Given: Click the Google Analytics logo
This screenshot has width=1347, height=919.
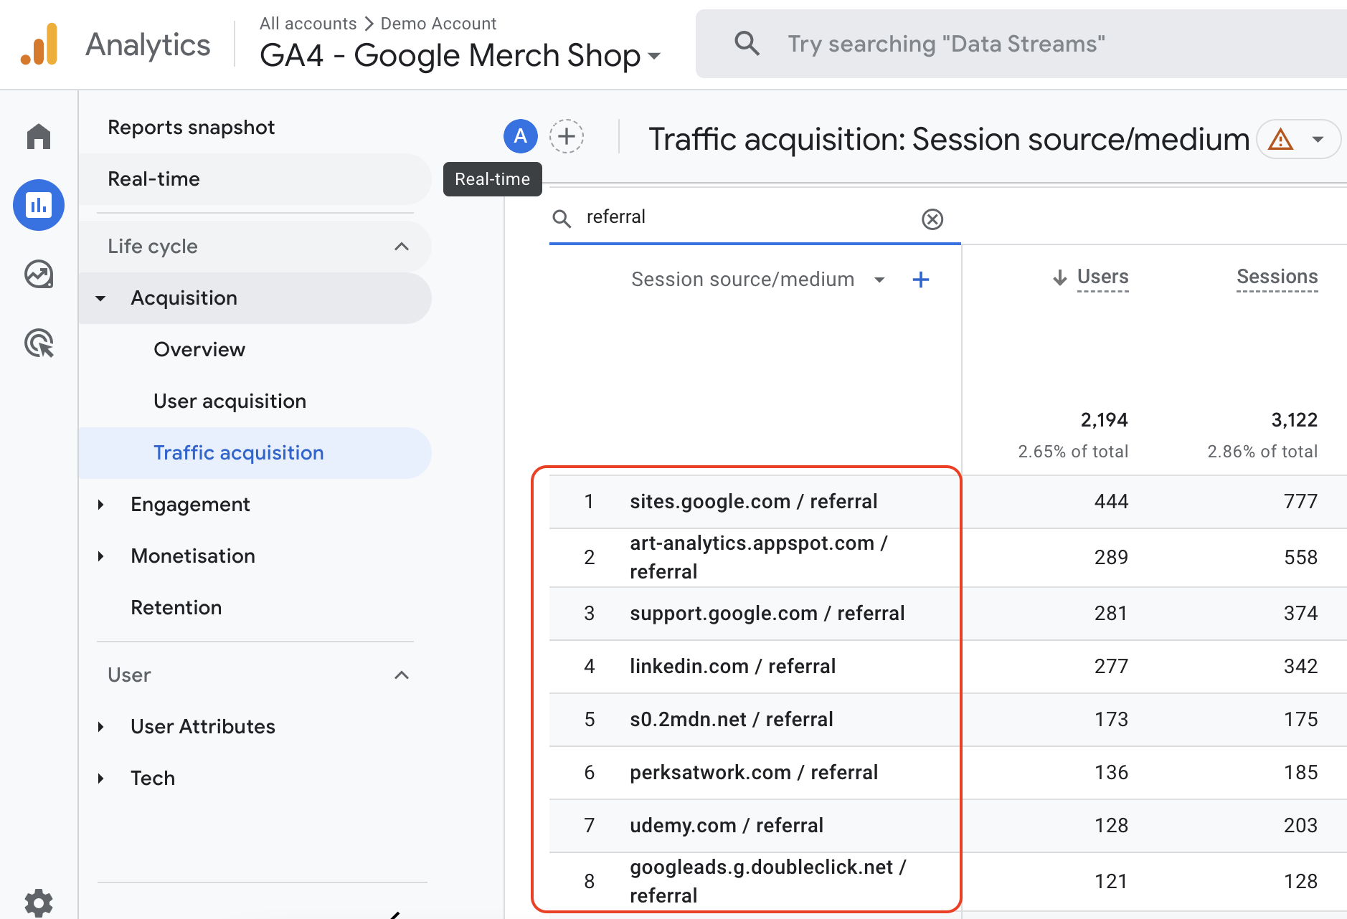Looking at the screenshot, I should [39, 44].
